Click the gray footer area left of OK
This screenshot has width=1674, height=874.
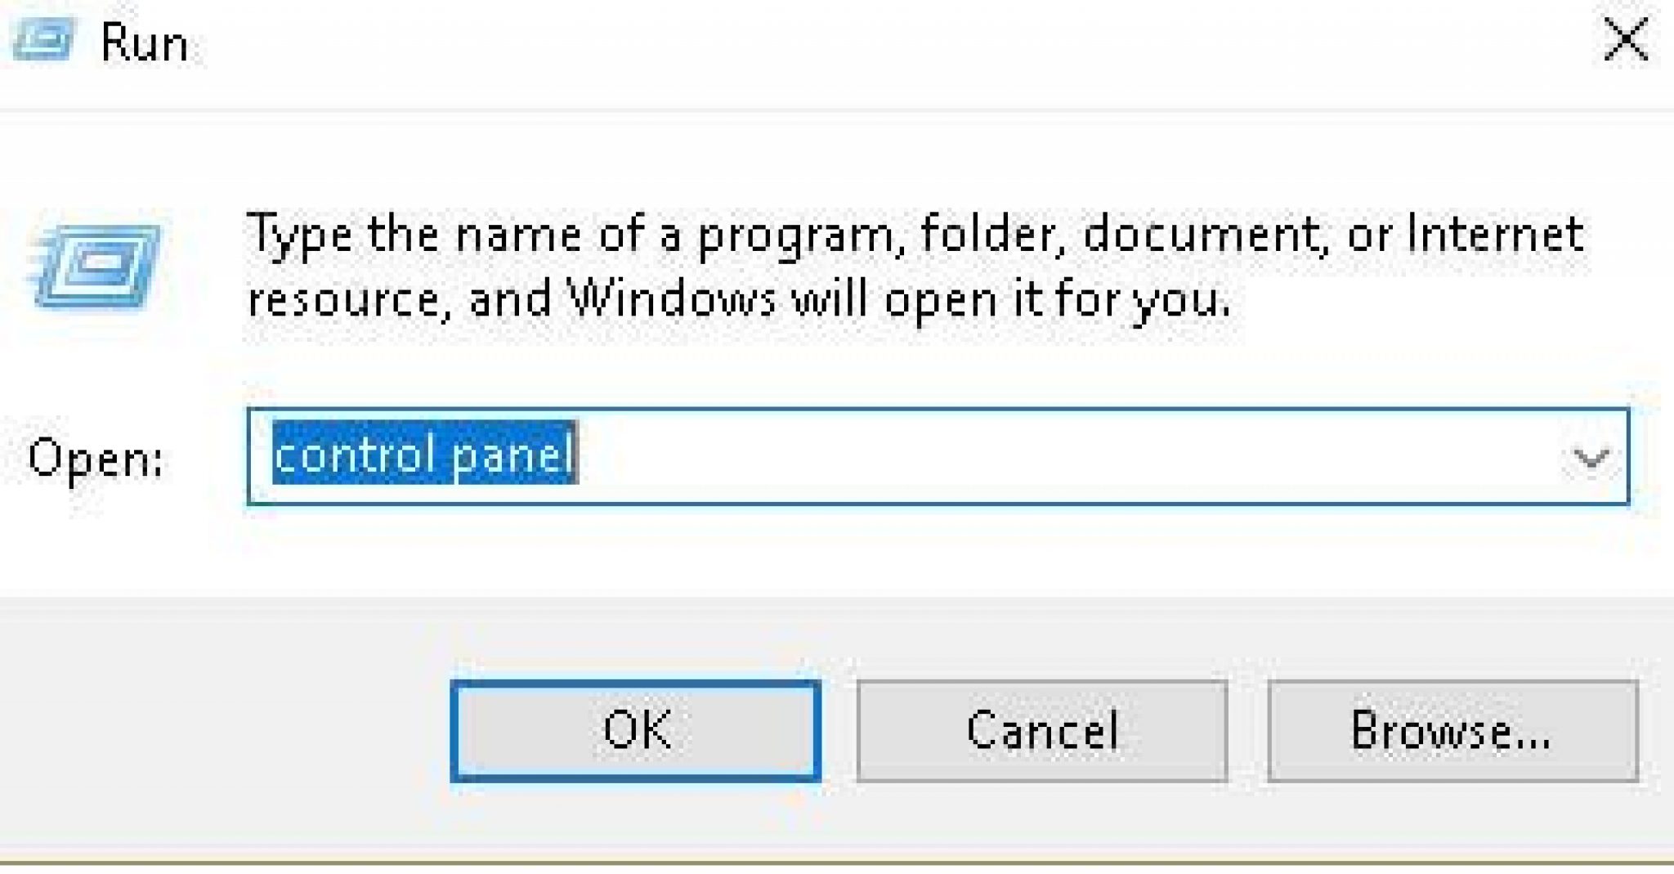coord(225,730)
